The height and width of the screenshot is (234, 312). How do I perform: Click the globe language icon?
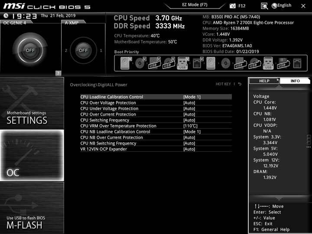(x=274, y=6)
